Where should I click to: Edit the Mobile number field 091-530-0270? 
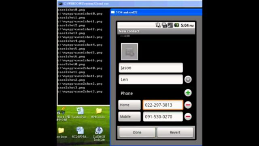[163, 117]
